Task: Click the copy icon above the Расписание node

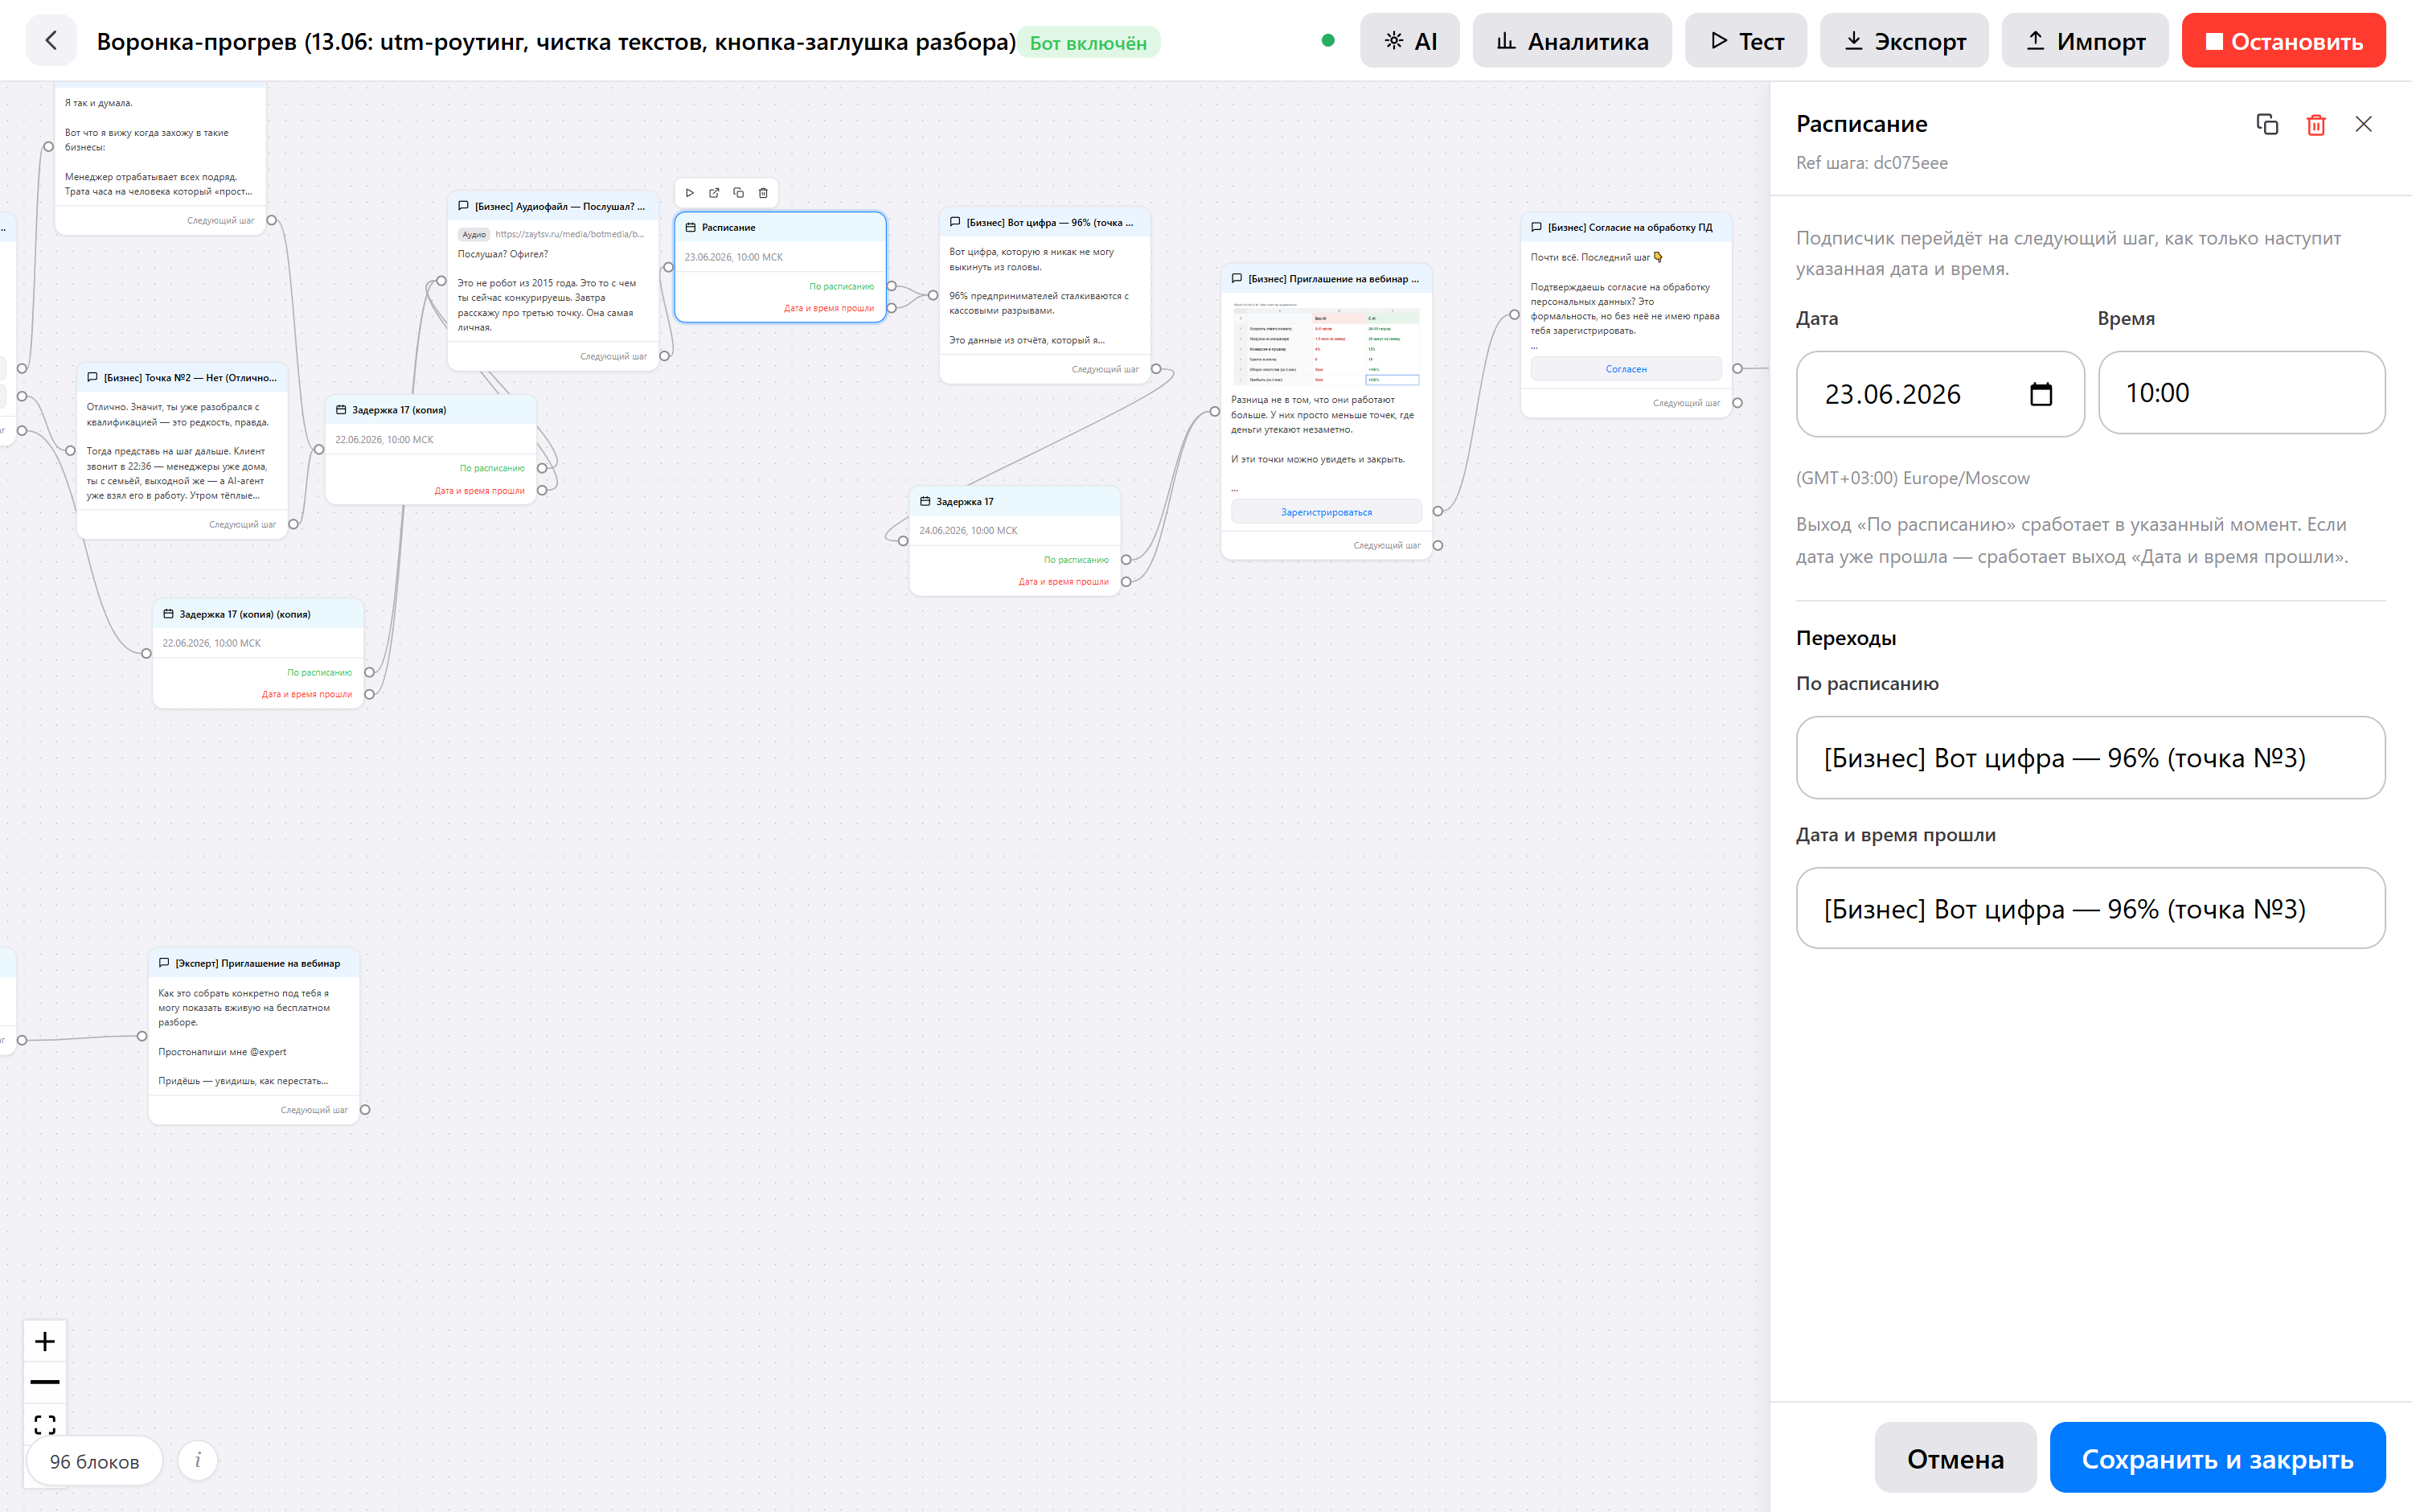Action: tap(739, 193)
